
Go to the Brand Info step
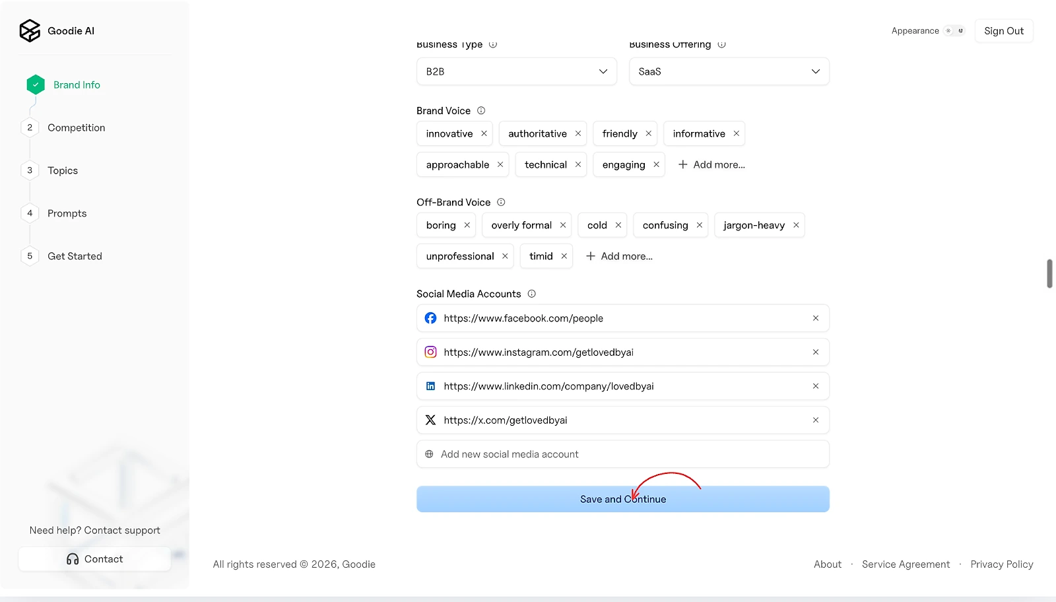click(x=63, y=85)
